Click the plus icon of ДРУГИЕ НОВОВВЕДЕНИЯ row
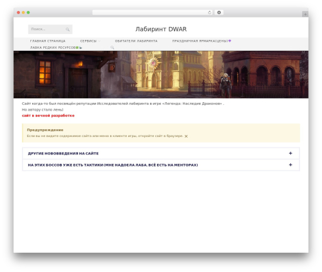 click(290, 153)
